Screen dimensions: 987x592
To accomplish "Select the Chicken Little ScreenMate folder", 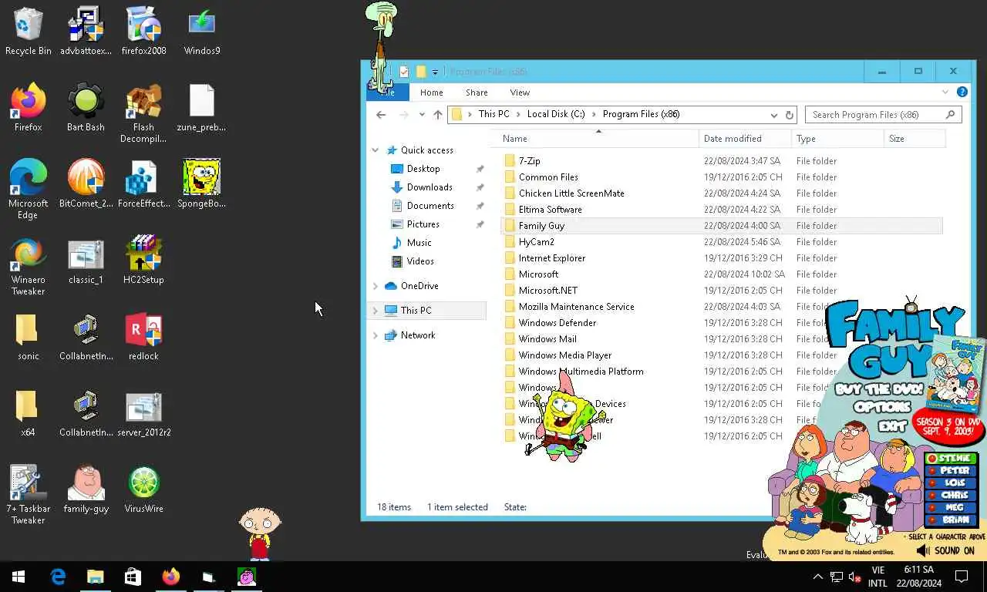I will coord(571,193).
